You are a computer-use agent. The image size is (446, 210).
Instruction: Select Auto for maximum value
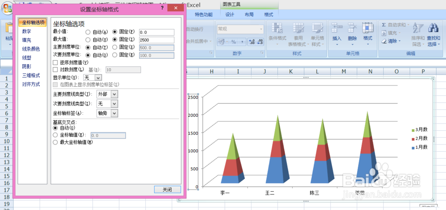tap(88, 40)
